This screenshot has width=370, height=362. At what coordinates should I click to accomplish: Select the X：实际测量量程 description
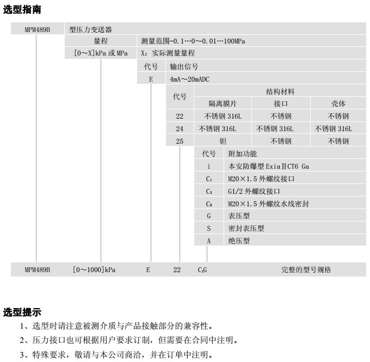click(168, 53)
